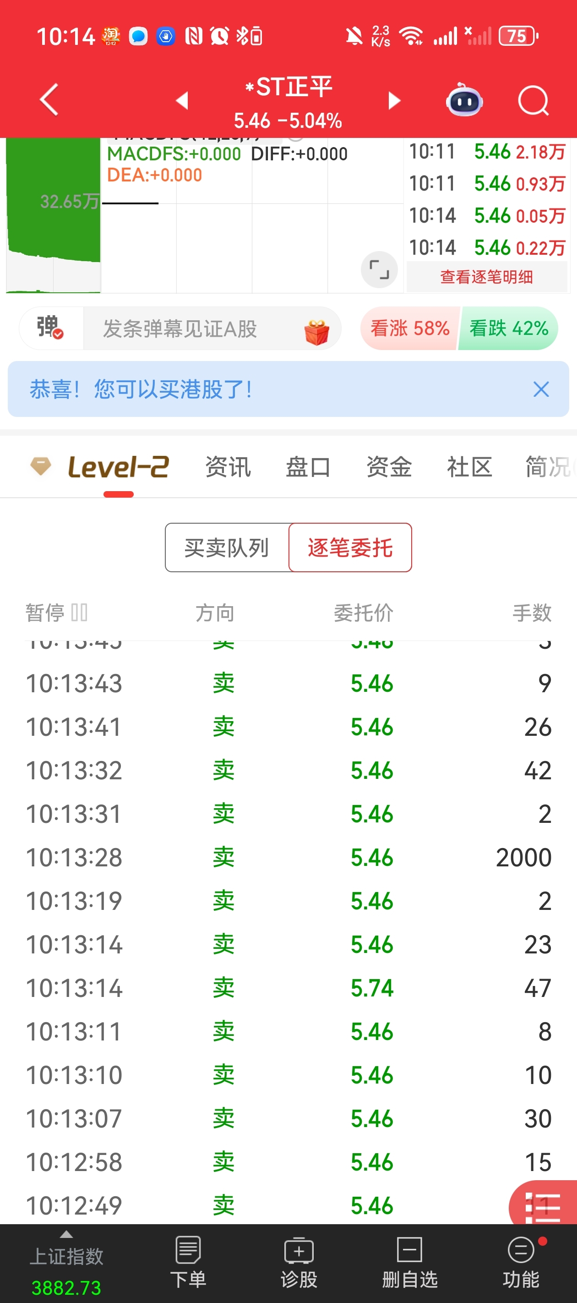
Task: Tap the 委托价 column header
Action: click(363, 613)
